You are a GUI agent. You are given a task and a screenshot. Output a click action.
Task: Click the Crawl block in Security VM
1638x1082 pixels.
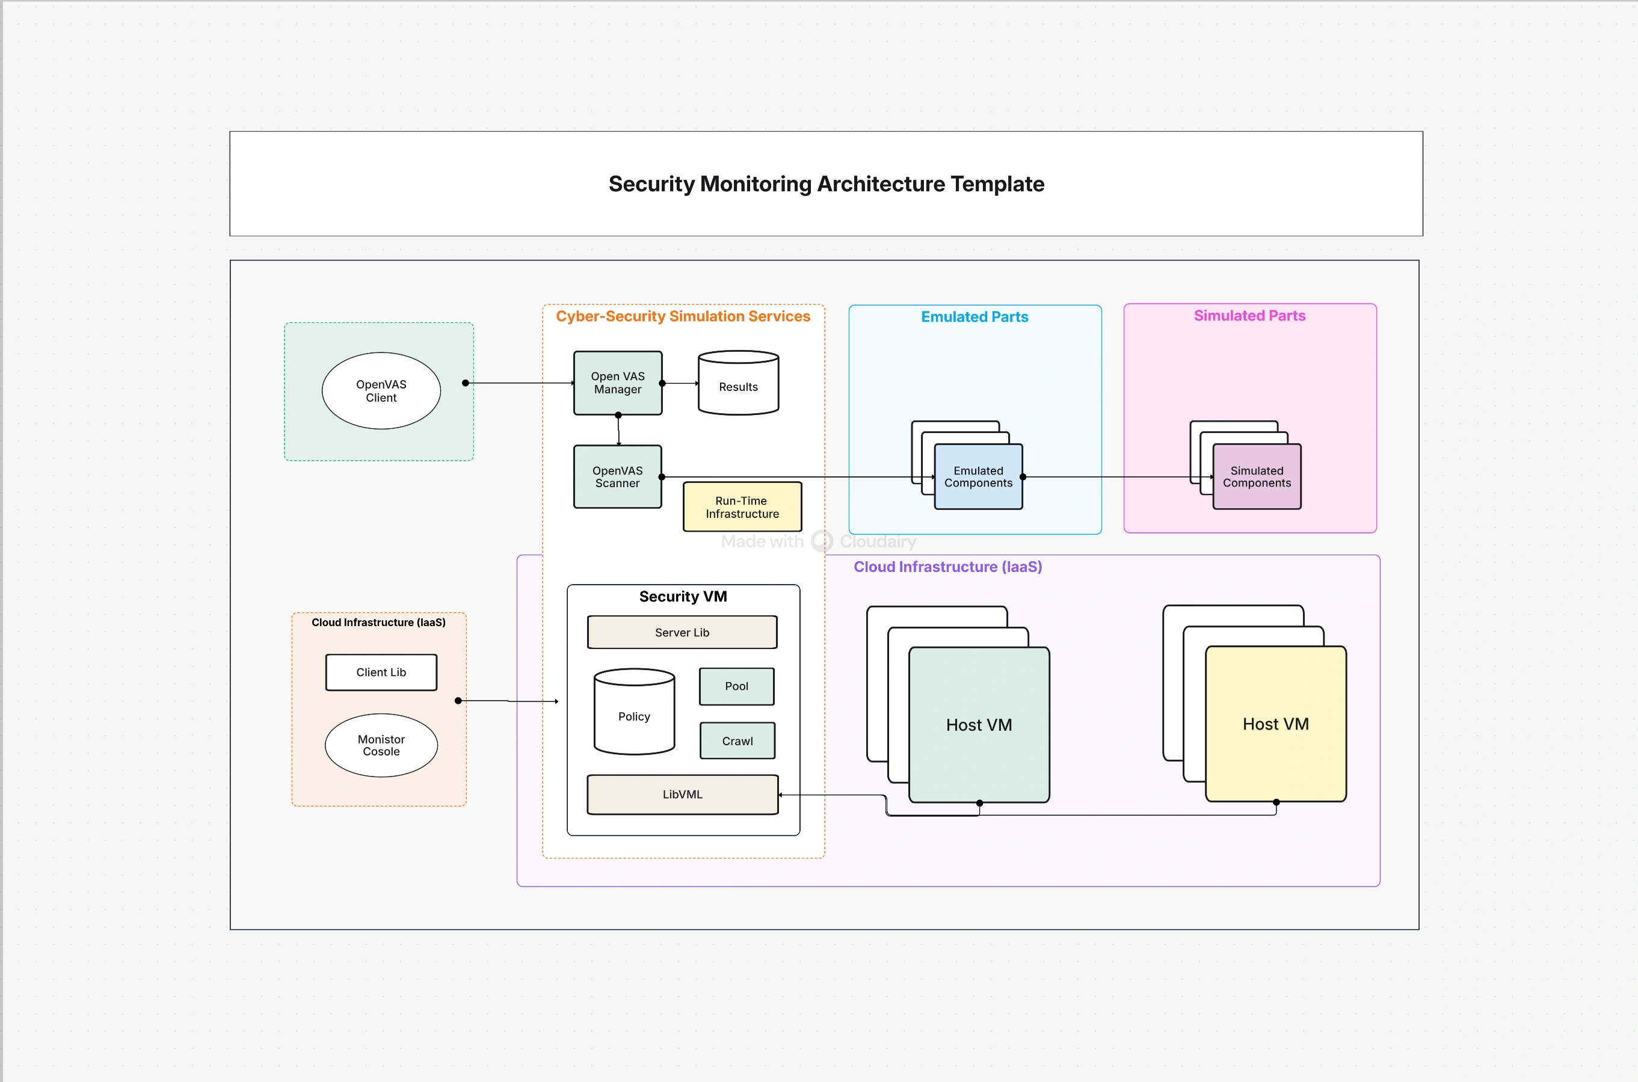click(737, 740)
